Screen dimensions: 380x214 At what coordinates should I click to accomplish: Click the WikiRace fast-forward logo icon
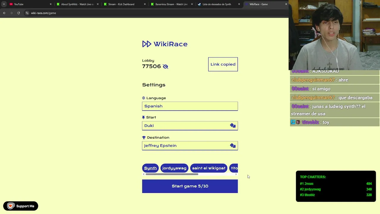pyautogui.click(x=147, y=44)
